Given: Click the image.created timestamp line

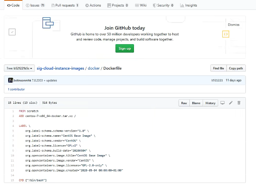Looking at the screenshot, I should (x=74, y=170).
